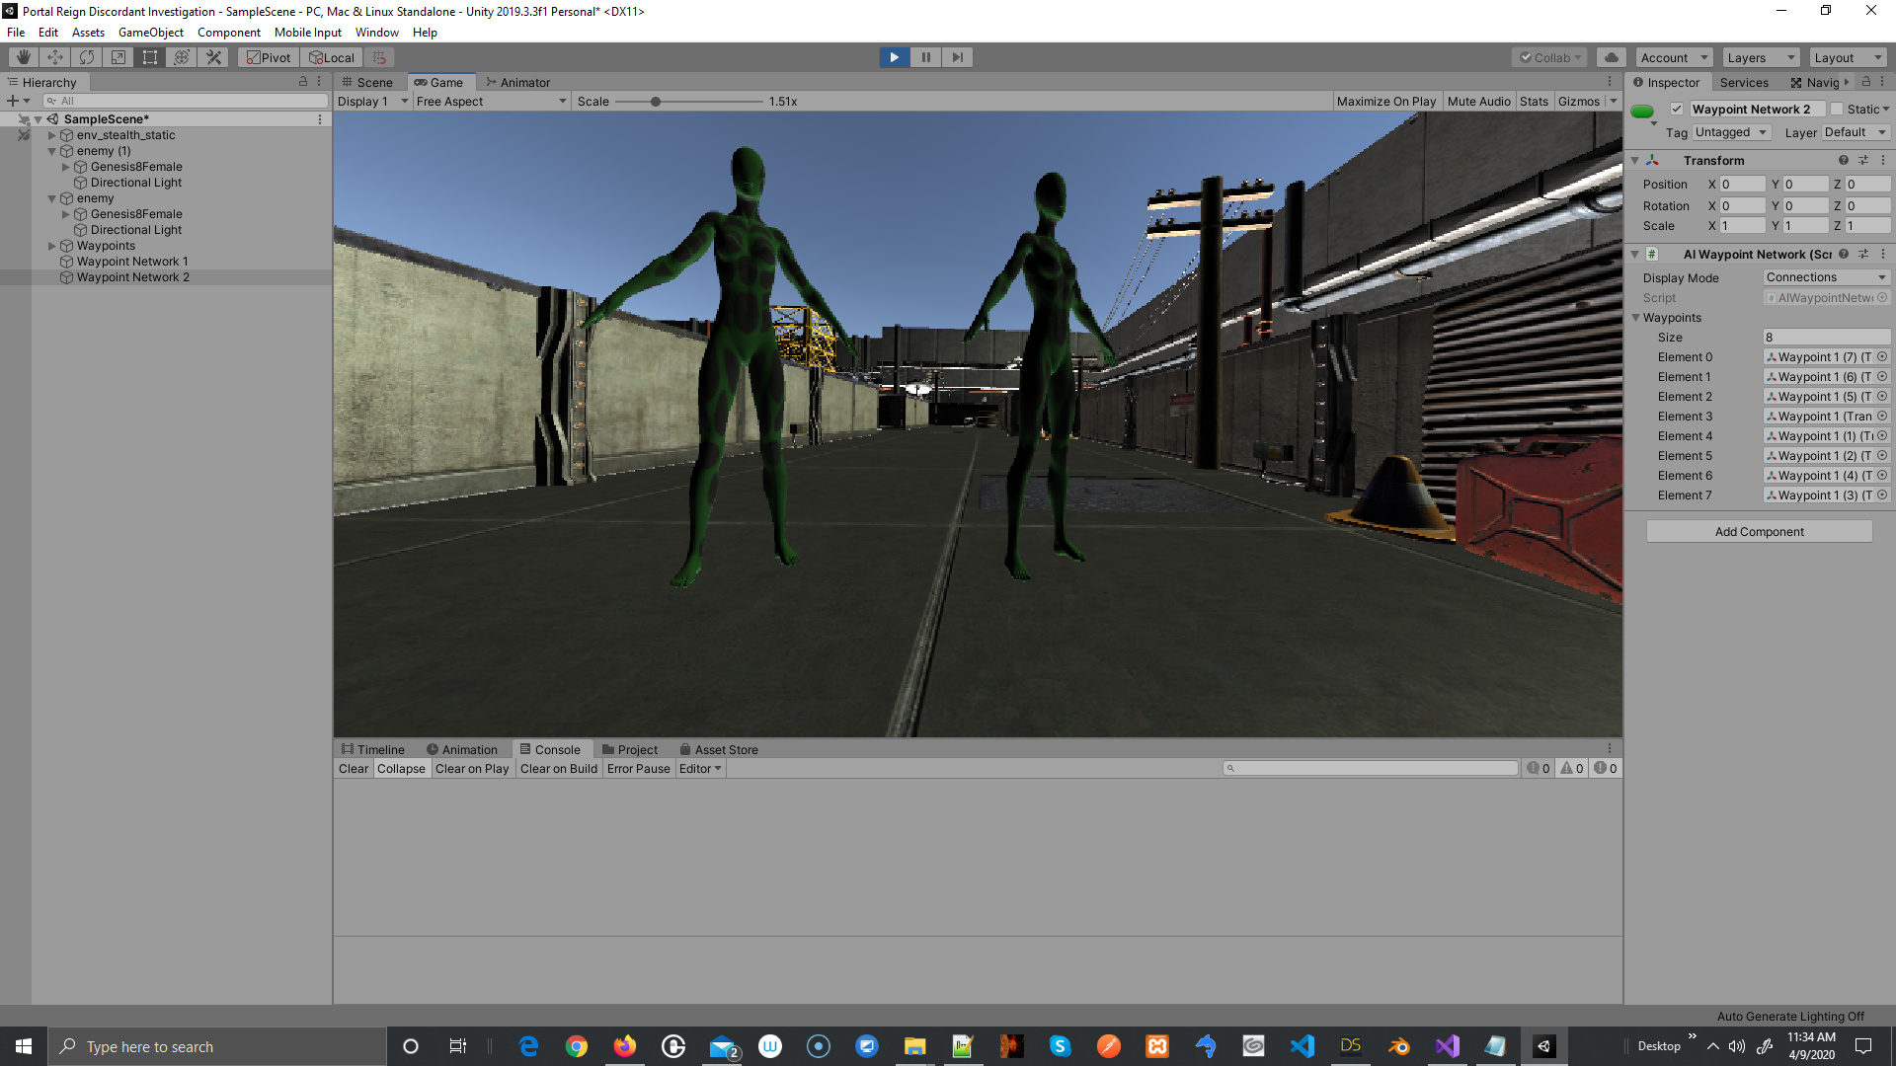Open the GameObject menu
The height and width of the screenshot is (1066, 1896).
click(x=150, y=33)
